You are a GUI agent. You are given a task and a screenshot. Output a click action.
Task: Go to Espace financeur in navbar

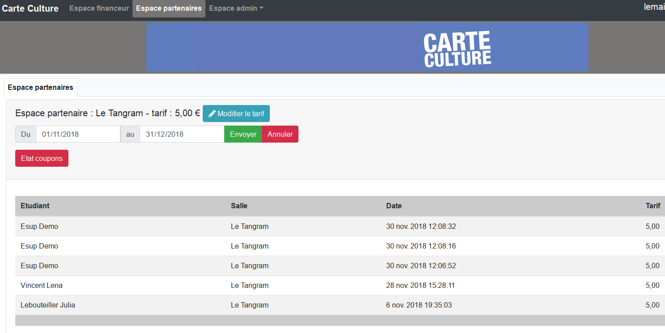pos(99,8)
